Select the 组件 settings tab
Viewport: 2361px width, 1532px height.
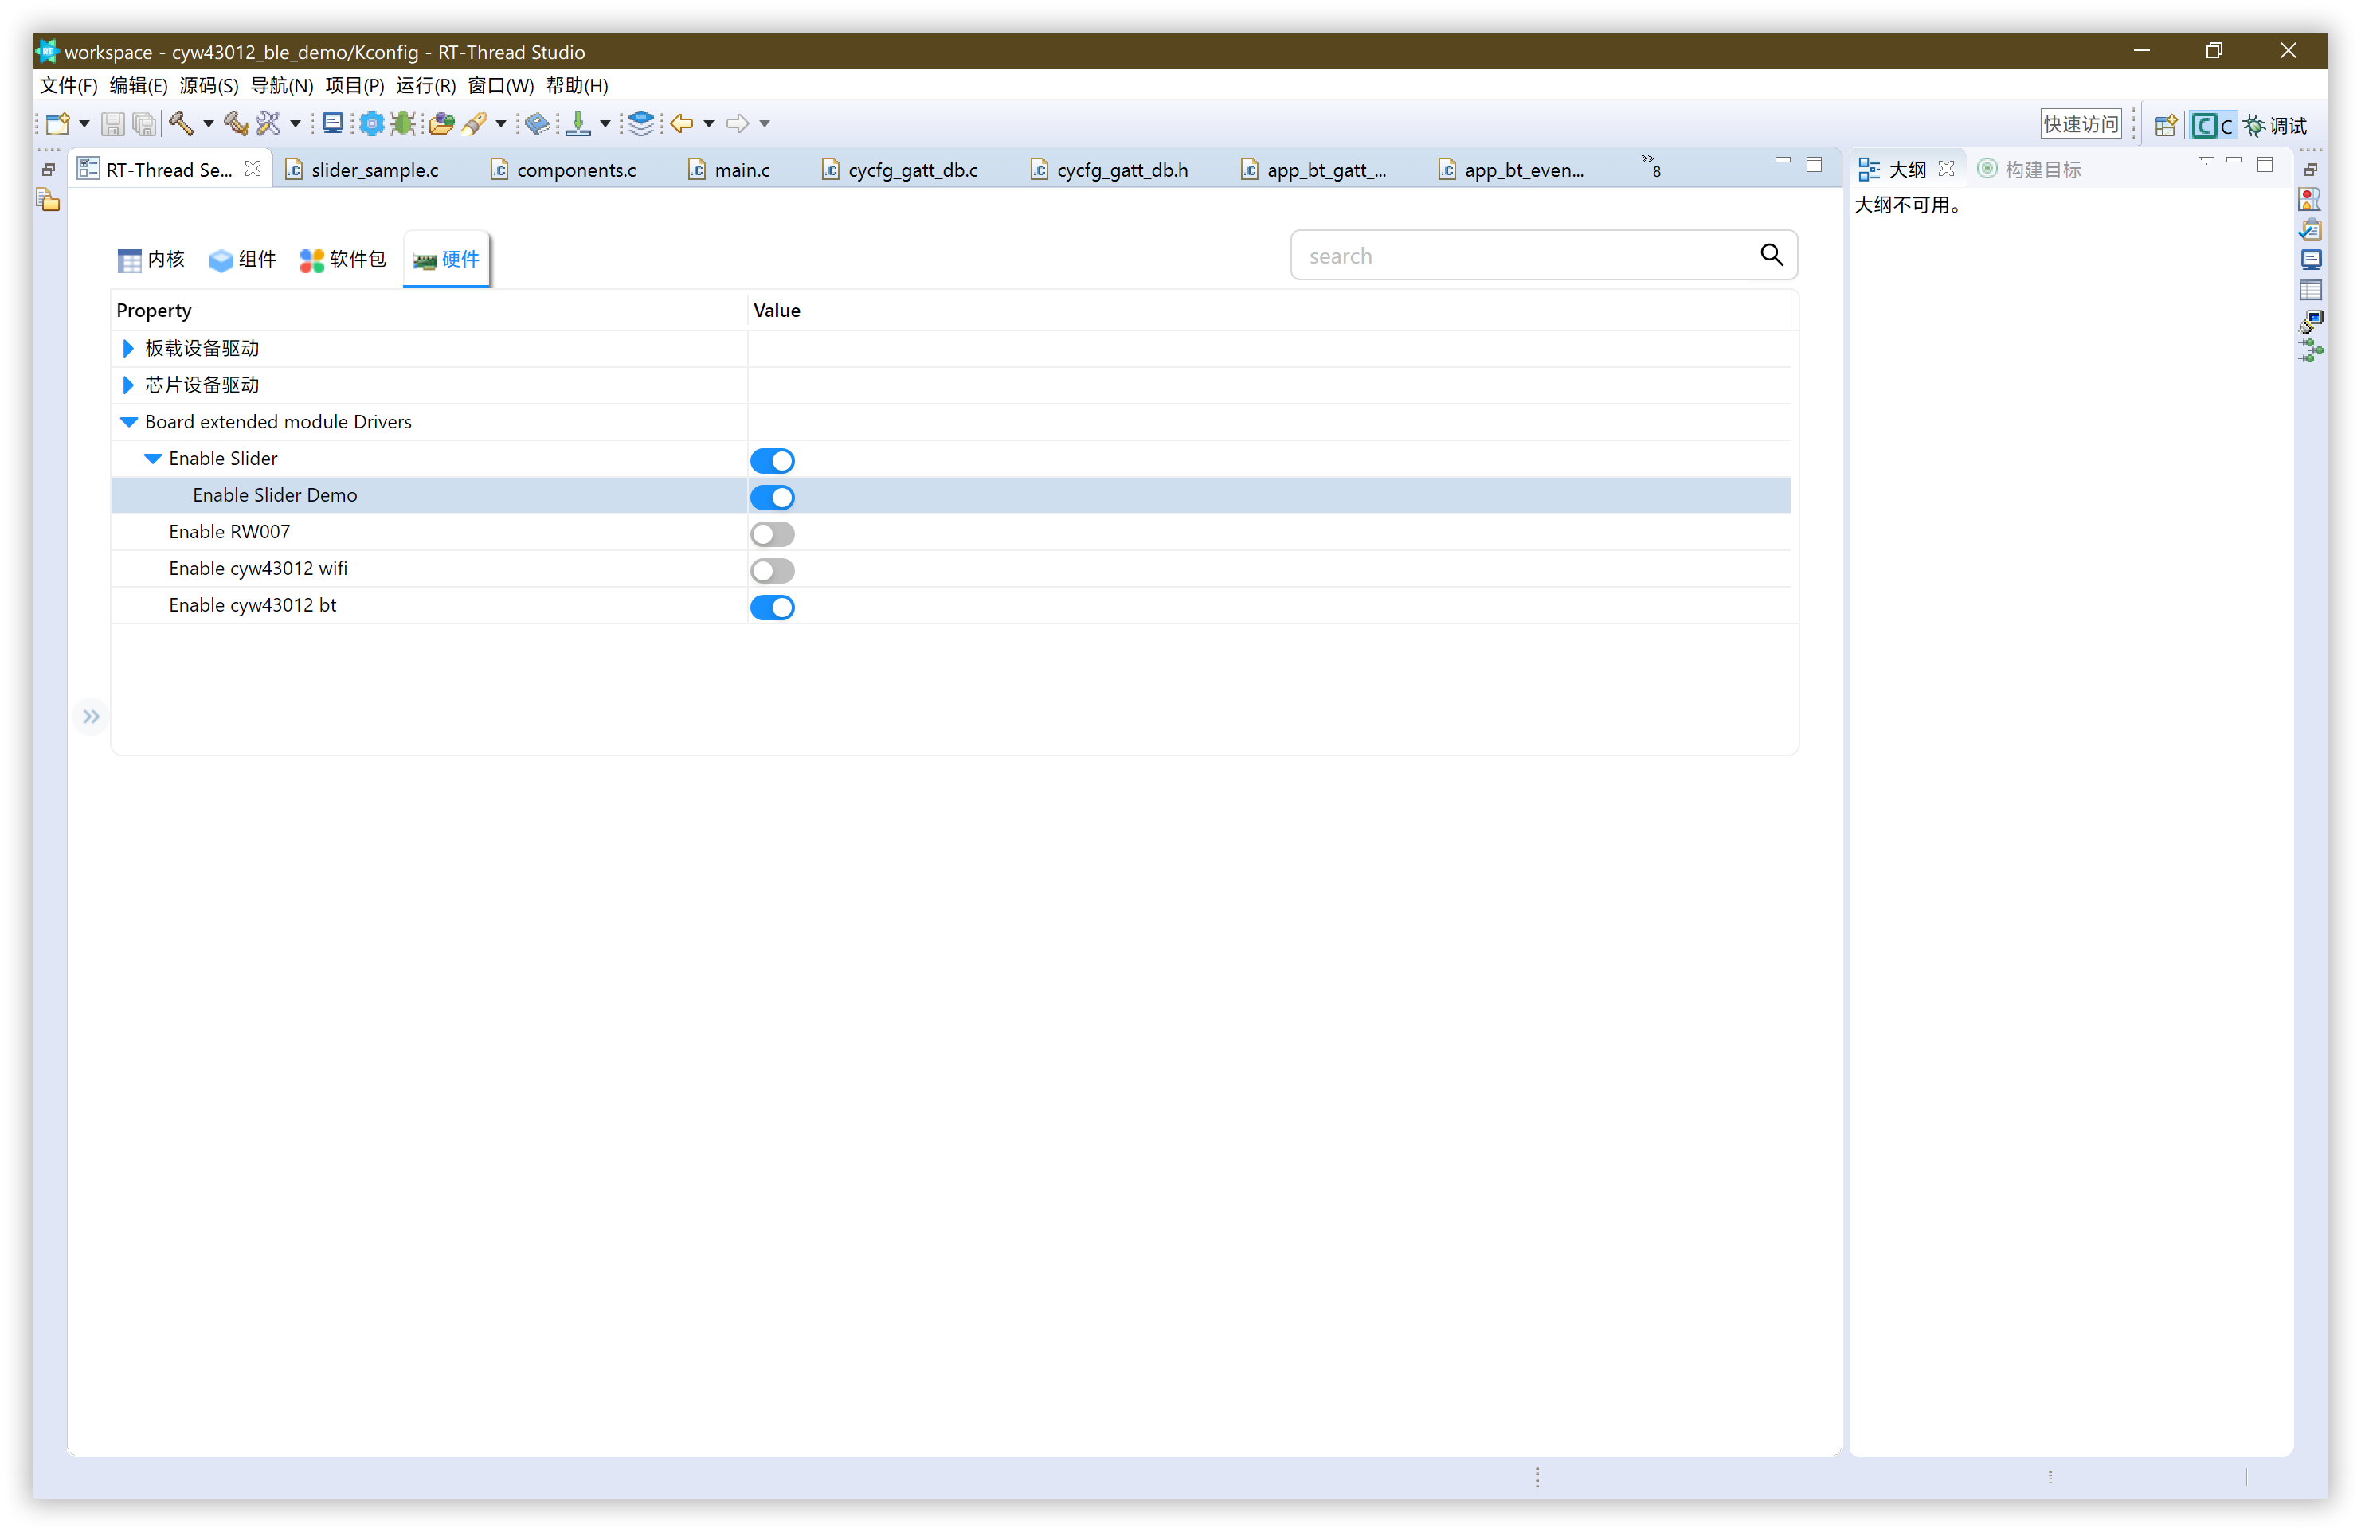(243, 260)
